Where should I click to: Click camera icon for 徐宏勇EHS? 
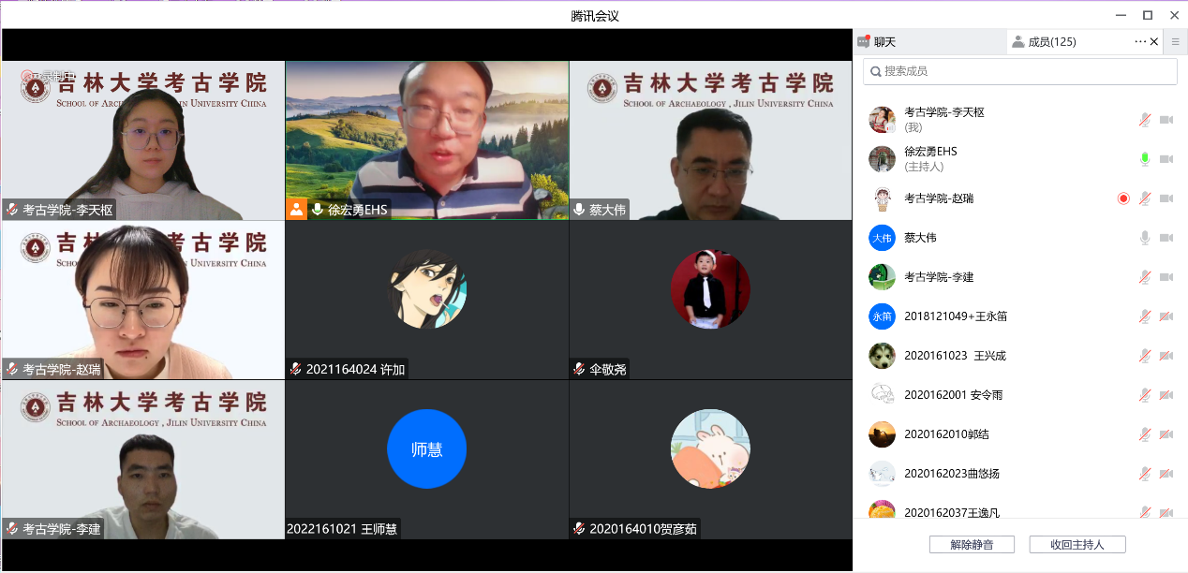(1166, 159)
